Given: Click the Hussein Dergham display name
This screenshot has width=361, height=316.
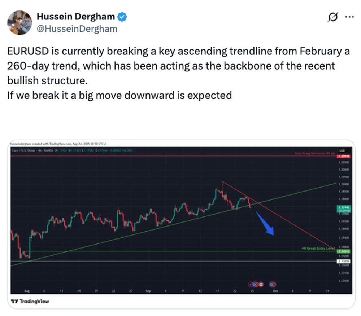Looking at the screenshot, I should click(x=76, y=17).
